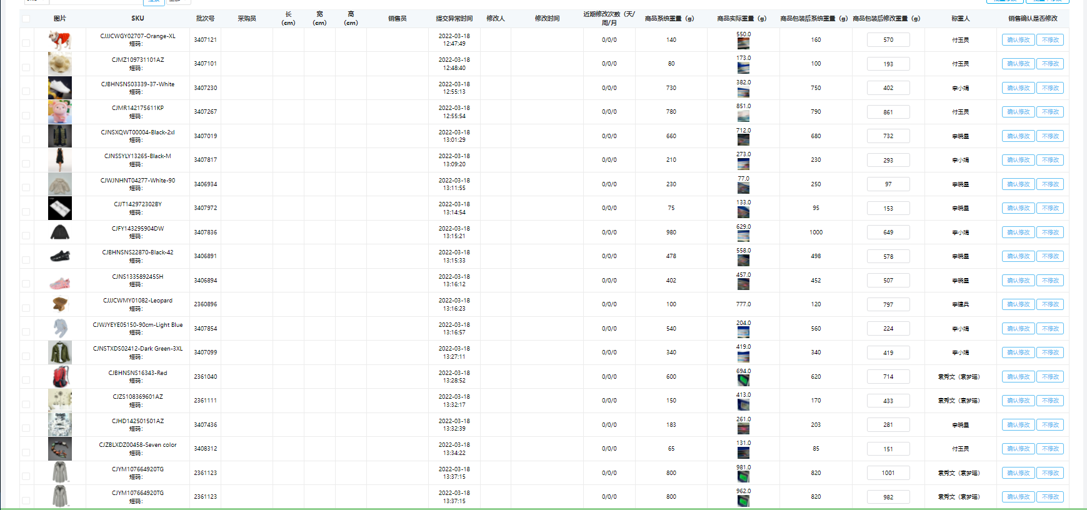The image size is (1087, 510).
Task: Edit the packaged weight field showing 570
Action: (888, 40)
